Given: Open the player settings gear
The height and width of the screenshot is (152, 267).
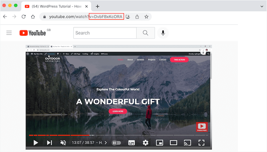Looking at the screenshot, I should point(145,143).
